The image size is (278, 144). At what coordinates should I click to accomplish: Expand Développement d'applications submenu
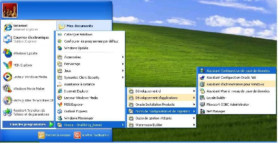click(162, 98)
